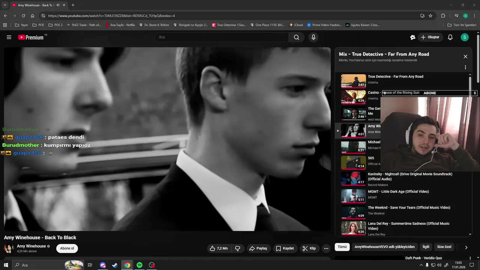The width and height of the screenshot is (480, 270).
Task: Play Lana Del Rey - Summertime Sadness
Action: click(403, 228)
